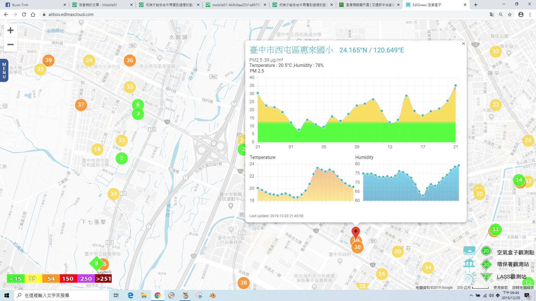
Task: Open Chrome three-dot menu
Action: point(530,14)
